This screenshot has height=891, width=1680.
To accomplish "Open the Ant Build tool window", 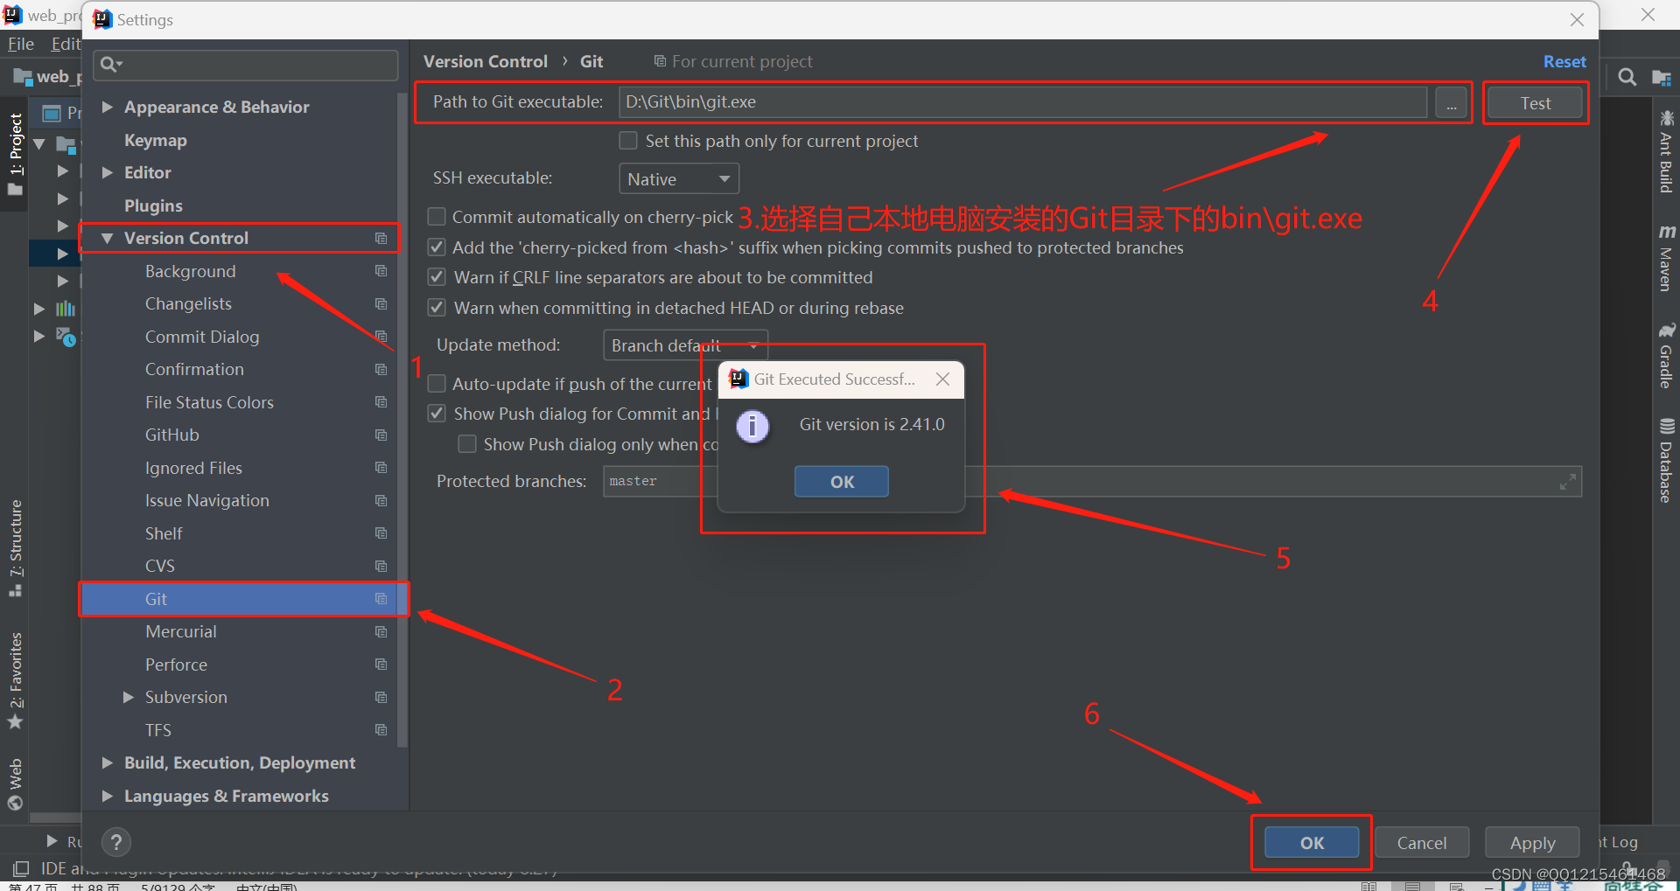I will [1666, 151].
